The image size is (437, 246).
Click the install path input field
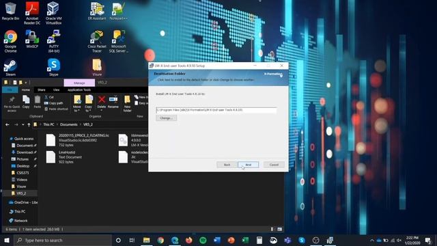pos(216,110)
